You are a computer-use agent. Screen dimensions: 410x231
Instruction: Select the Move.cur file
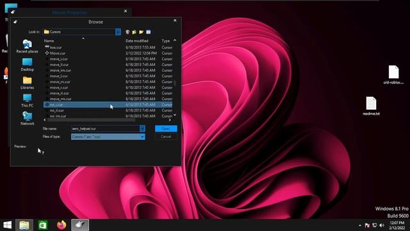58,53
